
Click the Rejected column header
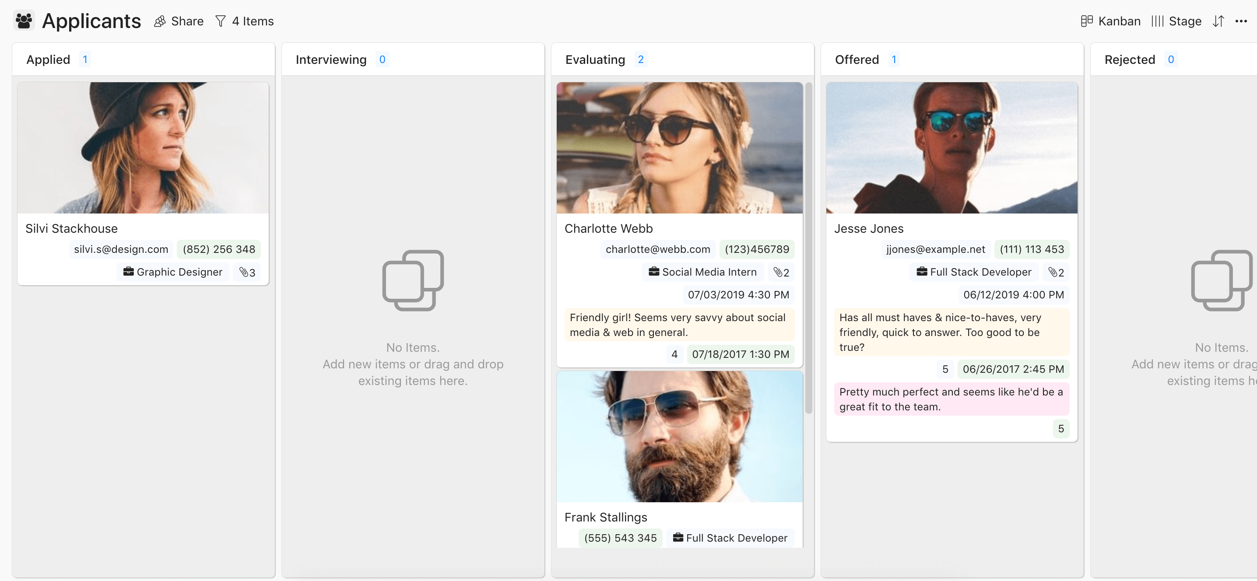(x=1173, y=59)
